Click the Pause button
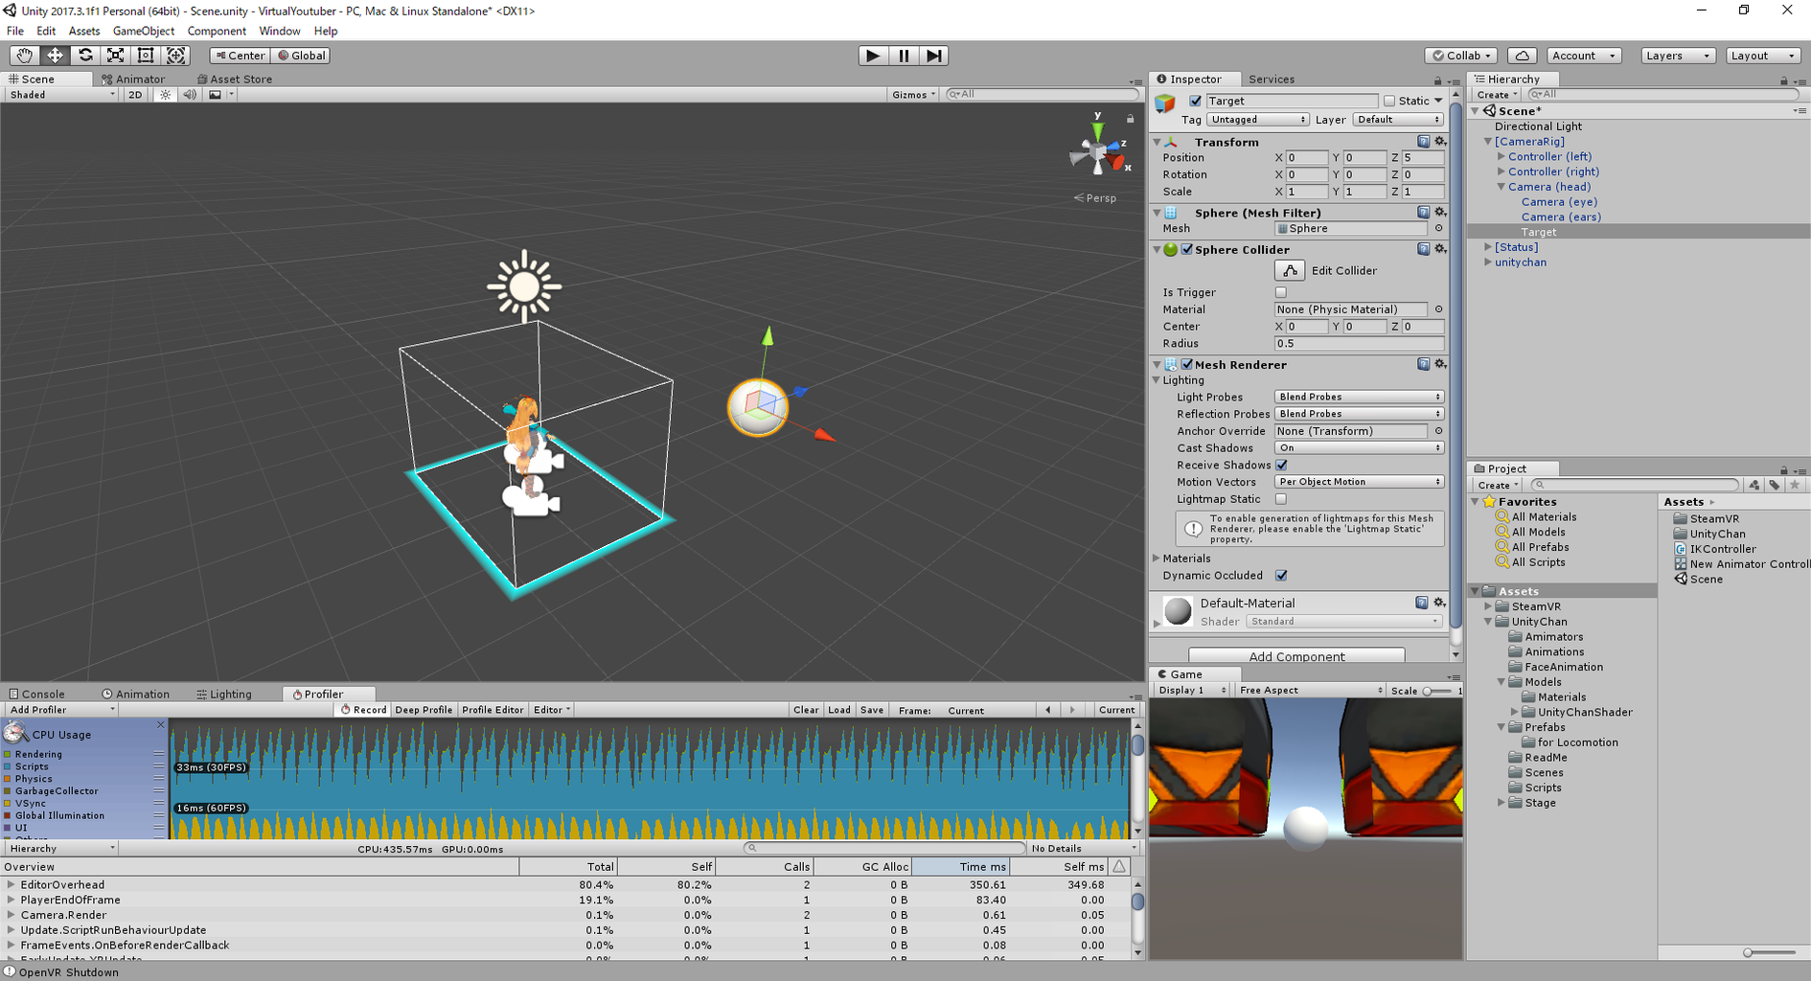The width and height of the screenshot is (1811, 981). click(904, 56)
